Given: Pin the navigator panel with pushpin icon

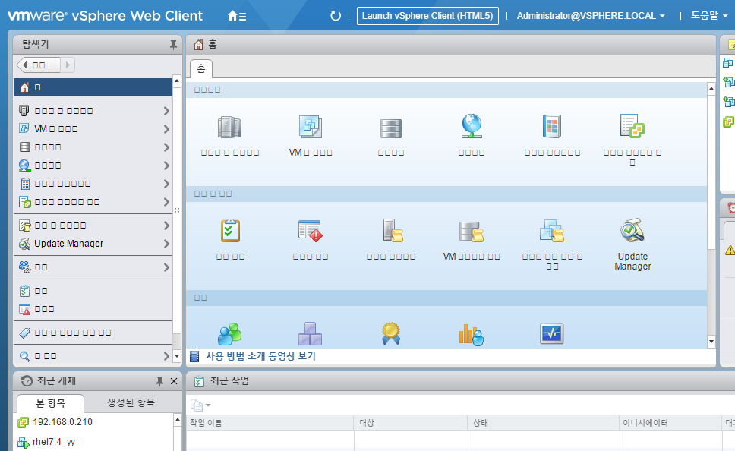Looking at the screenshot, I should click(173, 45).
